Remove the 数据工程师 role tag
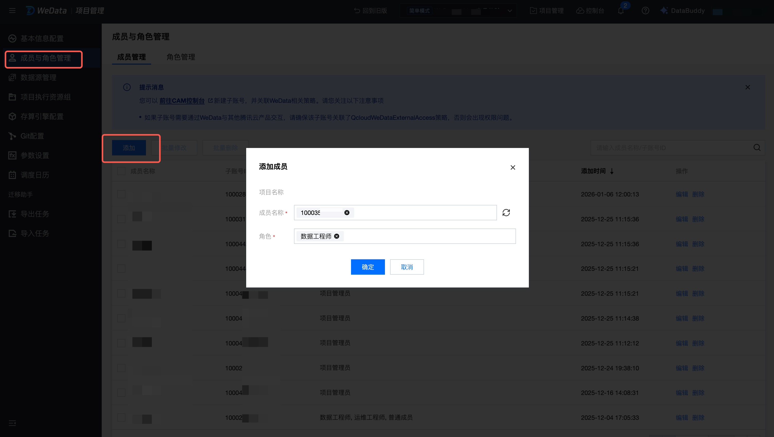This screenshot has height=437, width=774. [x=337, y=236]
